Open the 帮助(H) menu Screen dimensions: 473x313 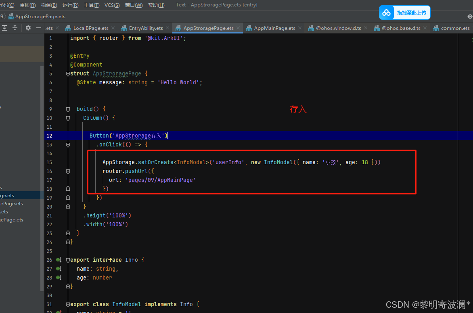coord(156,5)
